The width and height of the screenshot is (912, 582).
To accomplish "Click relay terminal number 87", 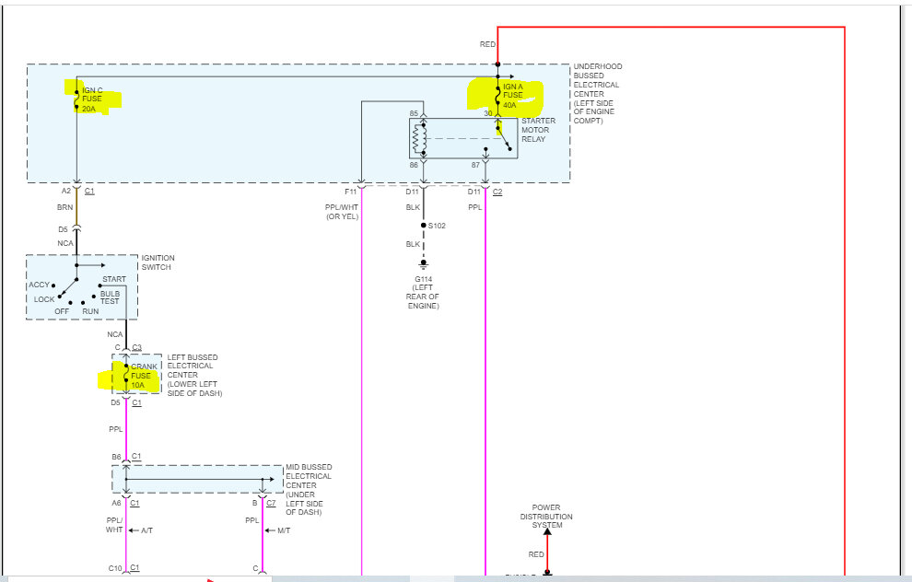I will tap(475, 165).
